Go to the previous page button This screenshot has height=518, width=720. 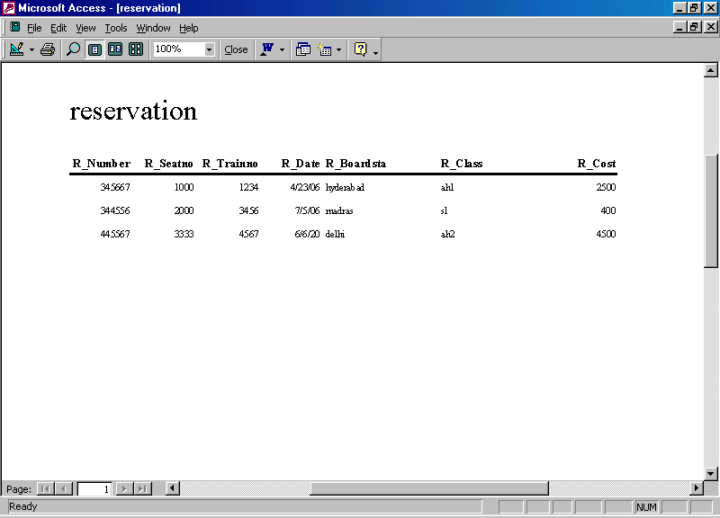click(63, 489)
